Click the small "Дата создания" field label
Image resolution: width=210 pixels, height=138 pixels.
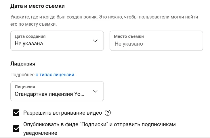pyautogui.click(x=30, y=36)
